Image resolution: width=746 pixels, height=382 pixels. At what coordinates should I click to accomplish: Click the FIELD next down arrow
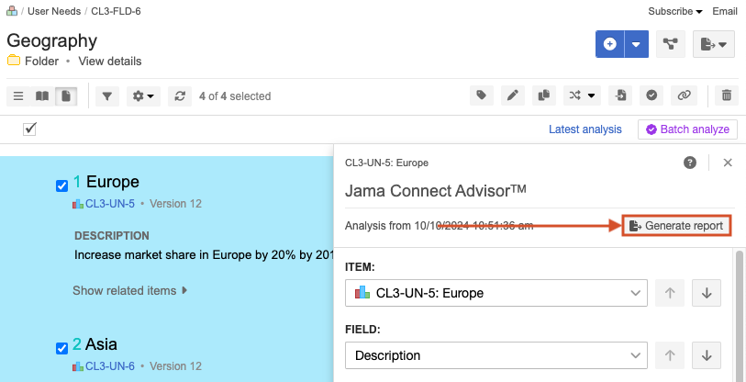point(707,355)
